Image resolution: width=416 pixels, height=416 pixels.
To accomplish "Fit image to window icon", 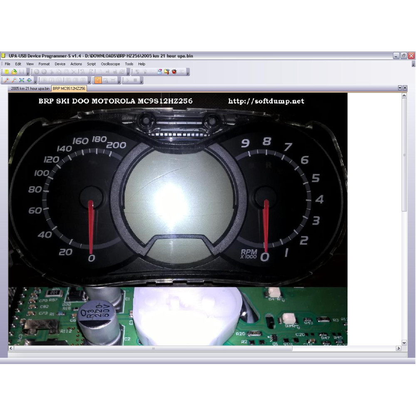I will [x=22, y=80].
